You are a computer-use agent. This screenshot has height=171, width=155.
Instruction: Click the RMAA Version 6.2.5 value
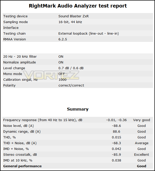click(x=63, y=39)
